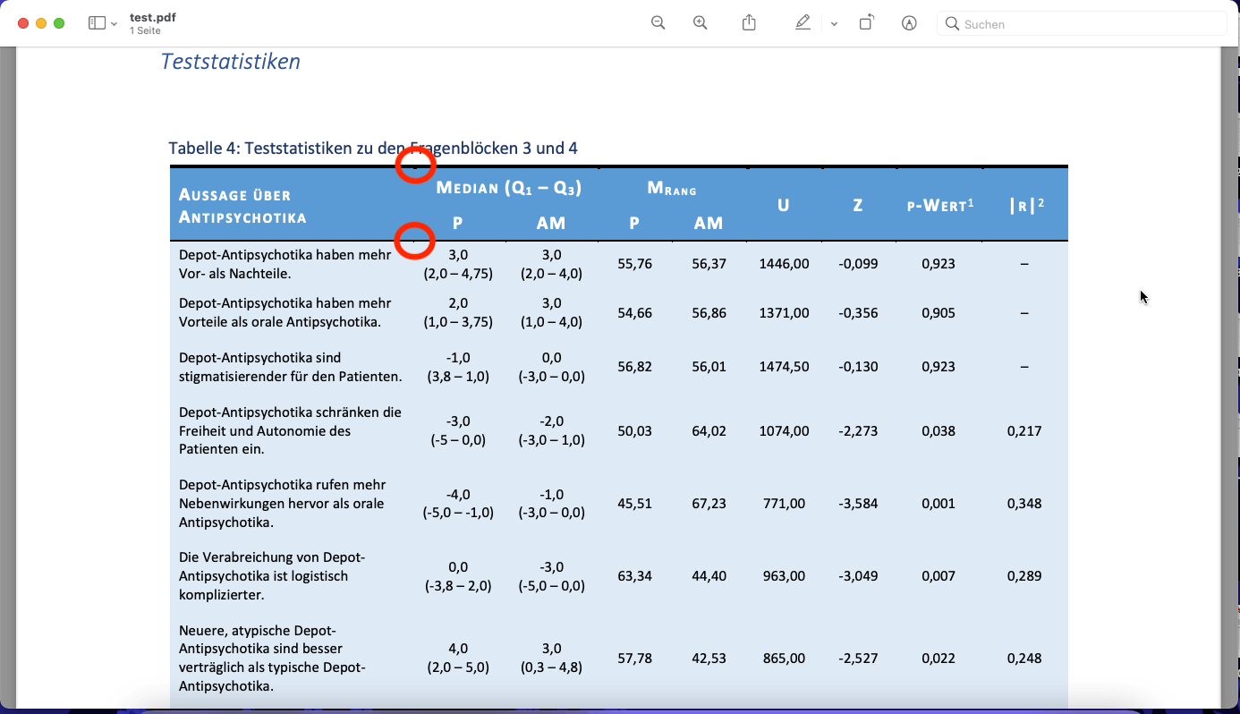Click the mean rank 63,34
Viewport: 1240px width, 714px height.
coord(635,576)
